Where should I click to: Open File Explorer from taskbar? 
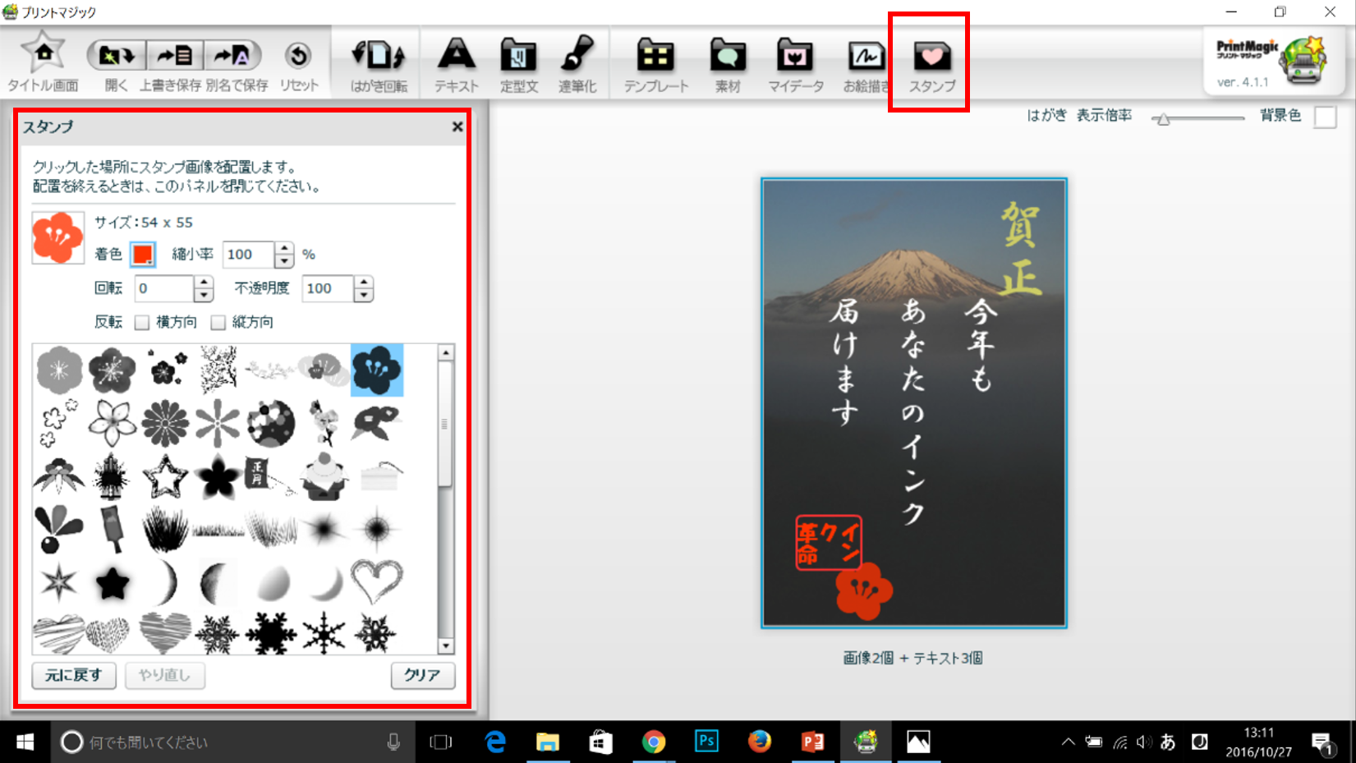[548, 742]
